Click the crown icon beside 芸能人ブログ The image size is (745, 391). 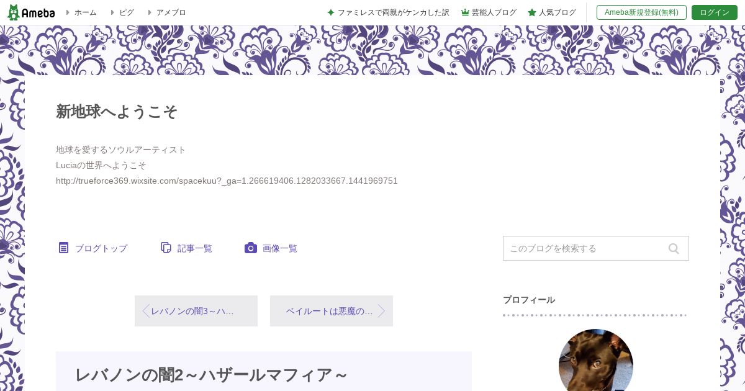[465, 12]
